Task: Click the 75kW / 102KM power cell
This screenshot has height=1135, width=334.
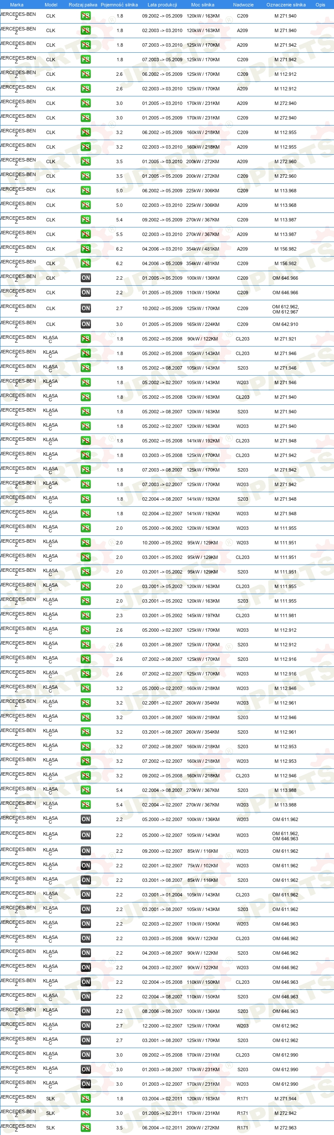Action: [202, 866]
